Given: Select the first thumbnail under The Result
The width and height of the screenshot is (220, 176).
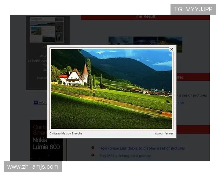Looking at the screenshot, I should [x=120, y=40].
